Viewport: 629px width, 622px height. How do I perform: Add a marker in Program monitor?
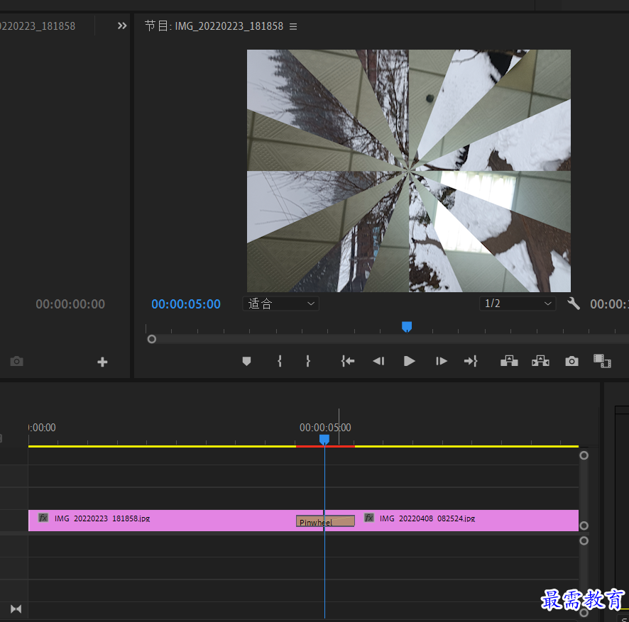(x=246, y=362)
